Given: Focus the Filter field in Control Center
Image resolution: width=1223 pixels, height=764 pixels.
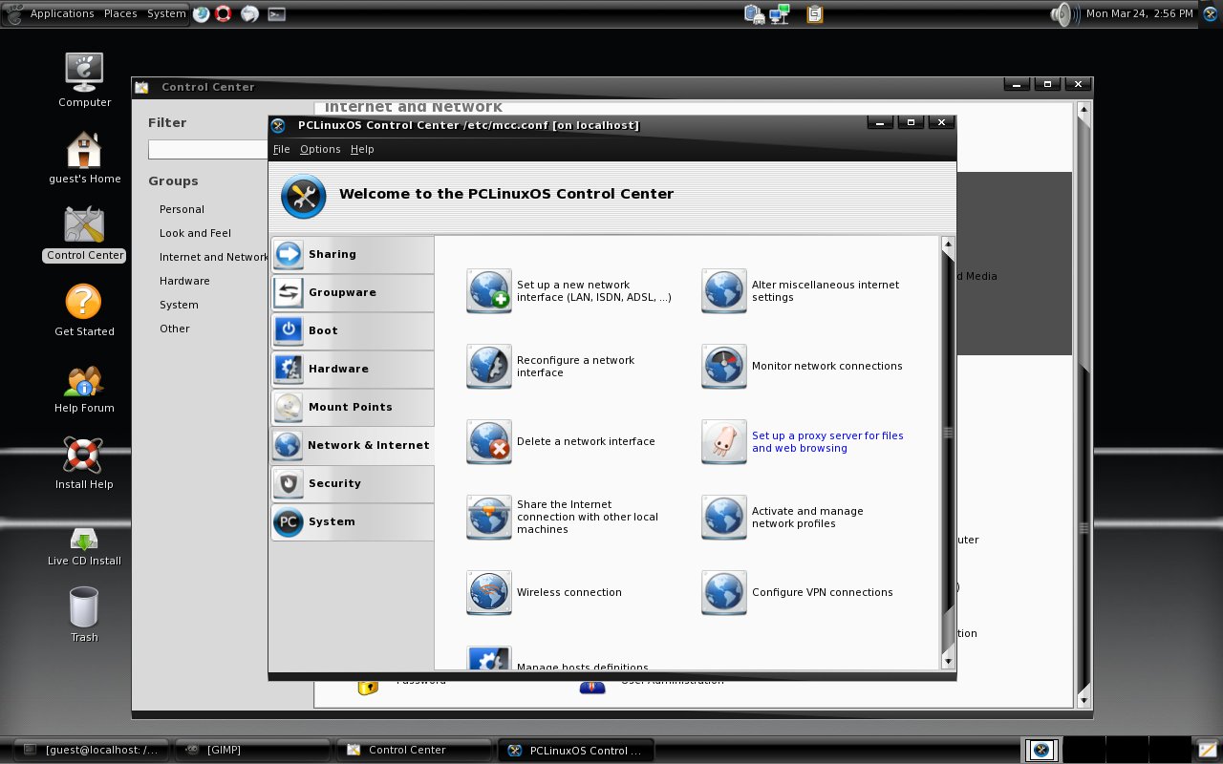Looking at the screenshot, I should point(207,150).
